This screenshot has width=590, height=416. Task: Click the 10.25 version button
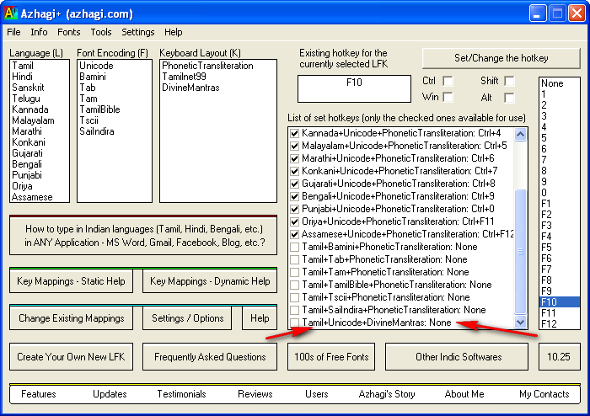click(559, 356)
